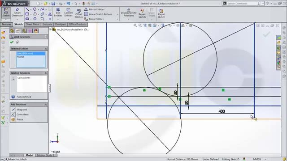Click the Exit Sketch button
The width and height of the screenshot is (287, 161).
point(6,13)
